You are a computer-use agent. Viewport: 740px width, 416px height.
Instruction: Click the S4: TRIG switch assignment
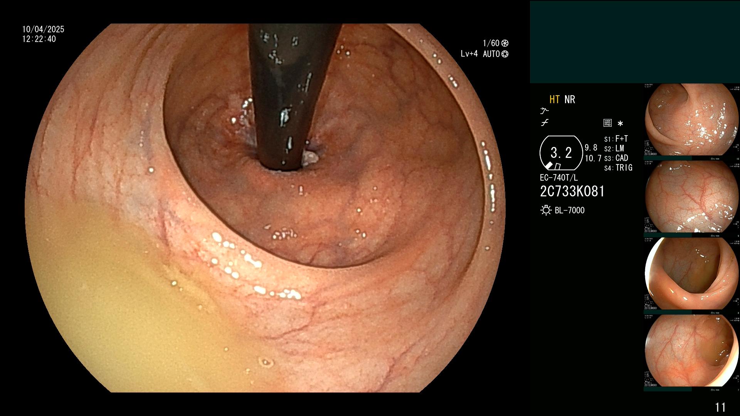click(x=618, y=168)
